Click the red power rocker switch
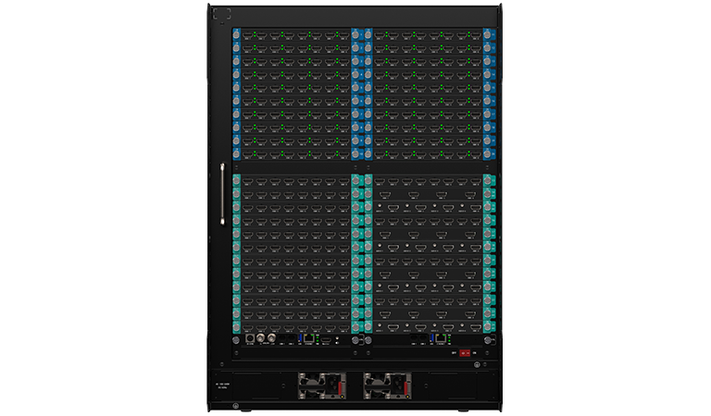711x416 pixels. (x=464, y=352)
